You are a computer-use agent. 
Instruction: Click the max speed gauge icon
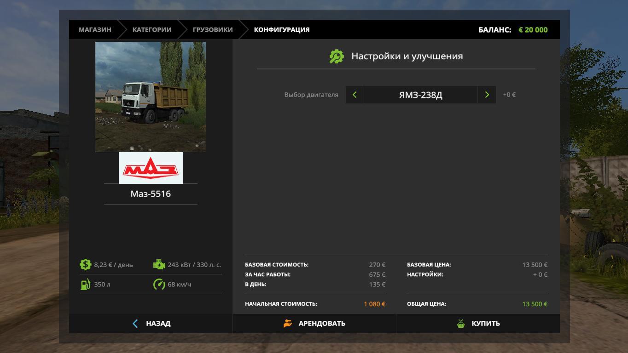coord(159,285)
